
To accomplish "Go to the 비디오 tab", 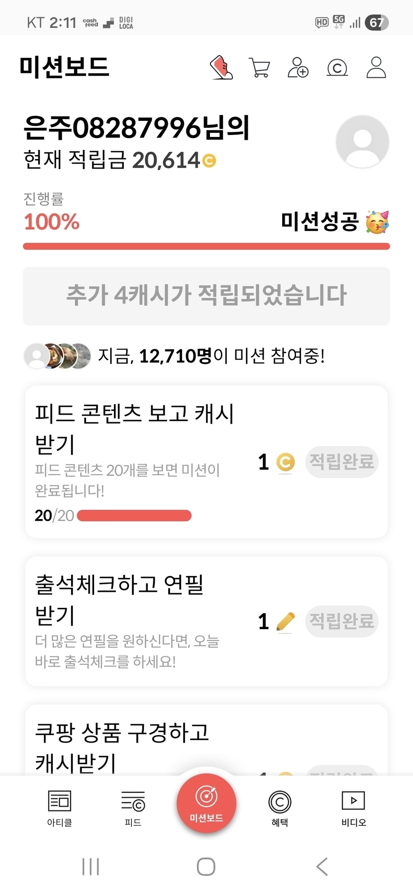I will tap(353, 807).
